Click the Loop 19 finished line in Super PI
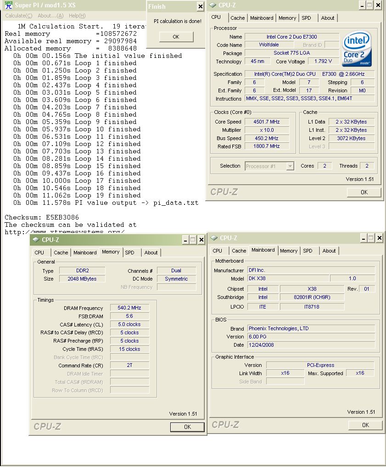The height and width of the screenshot is (467, 386). (77, 195)
